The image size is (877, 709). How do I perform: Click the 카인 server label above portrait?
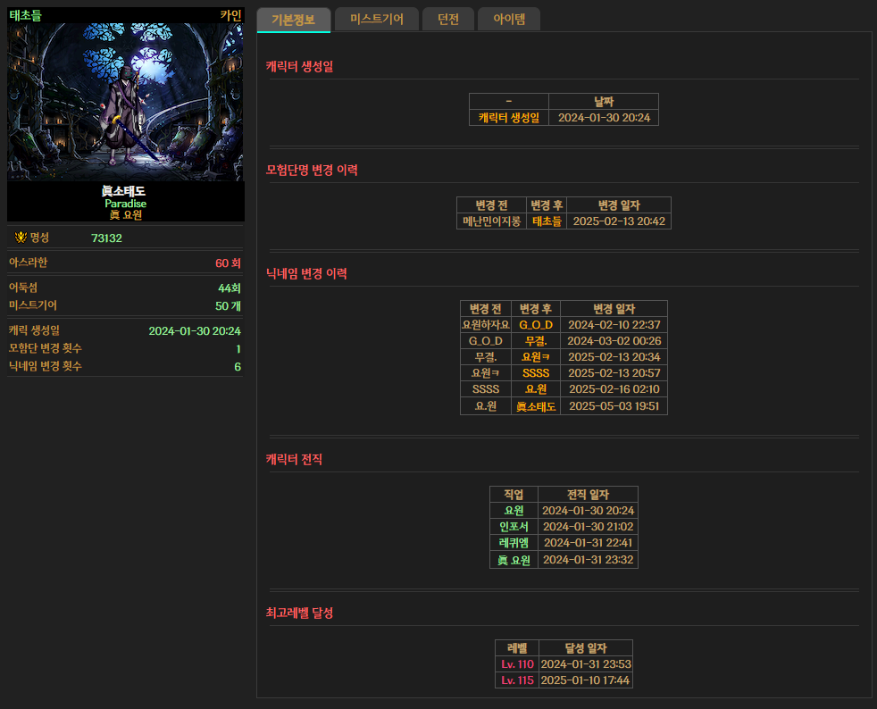[230, 15]
